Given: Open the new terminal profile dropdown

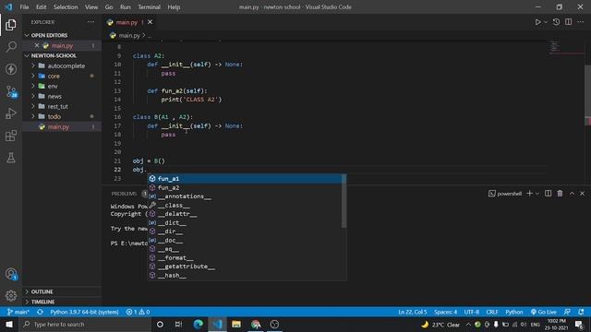Looking at the screenshot, I should click(537, 194).
